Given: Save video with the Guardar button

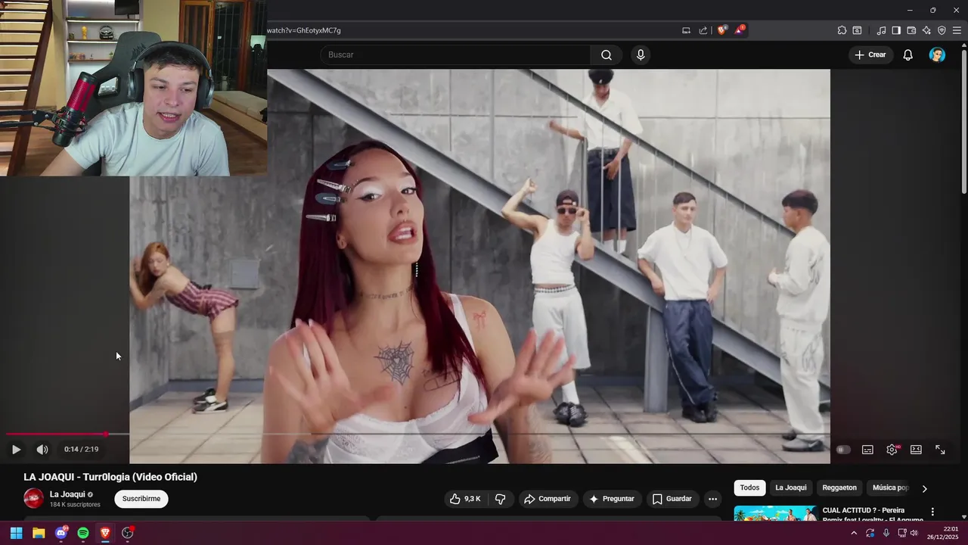Looking at the screenshot, I should point(672,499).
